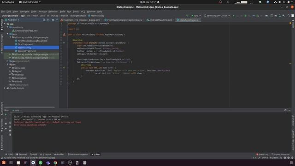Open Project panel gear options

click(53, 20)
